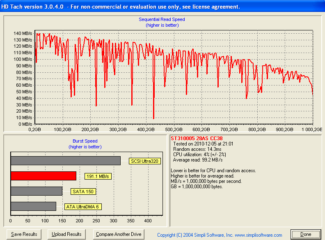Screen dimensions: 325x240
Task: Click the 100,2GB axis label
Action: 62,129
